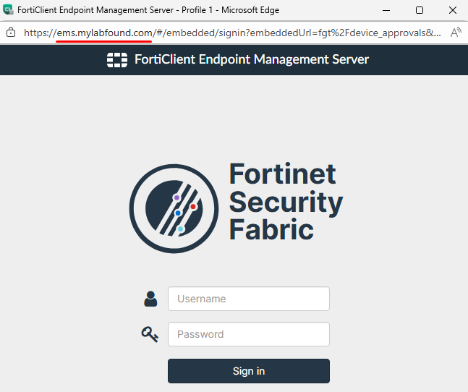This screenshot has width=468, height=392.
Task: Minimize the Edge window
Action: (386, 10)
